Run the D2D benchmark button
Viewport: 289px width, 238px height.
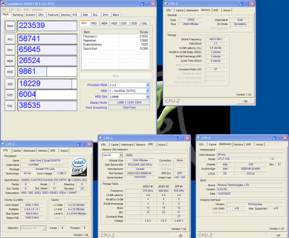pyautogui.click(x=10, y=95)
